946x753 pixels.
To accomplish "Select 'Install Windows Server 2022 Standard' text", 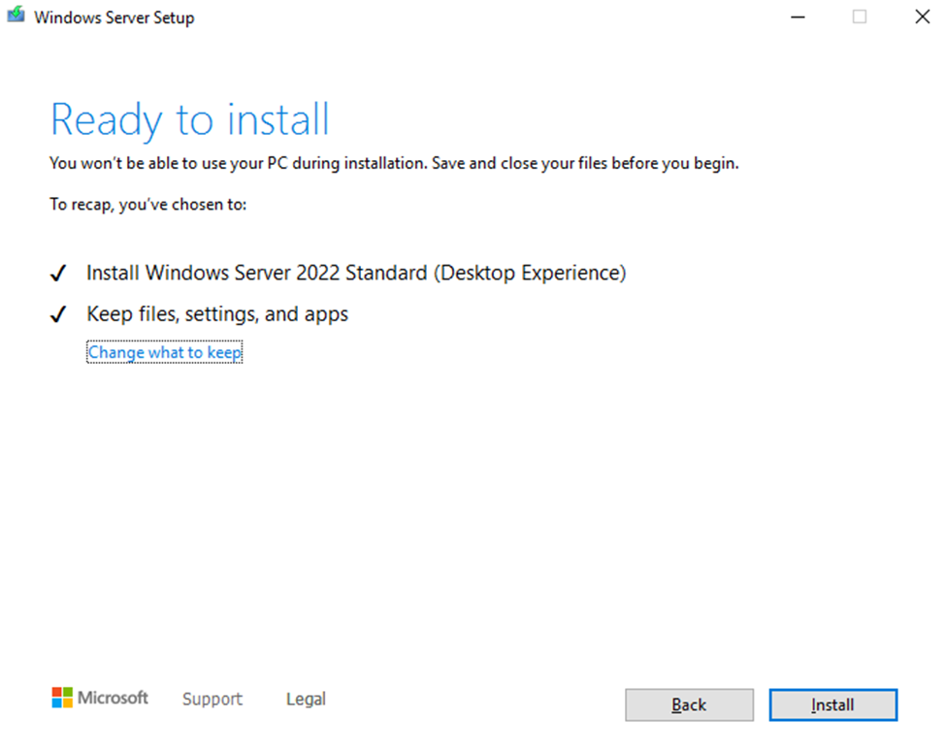I will click(257, 273).
